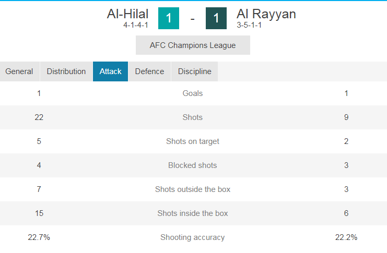Viewport: 387px width, 253px height.
Task: Click the Al Rayyan team name
Action: point(266,14)
